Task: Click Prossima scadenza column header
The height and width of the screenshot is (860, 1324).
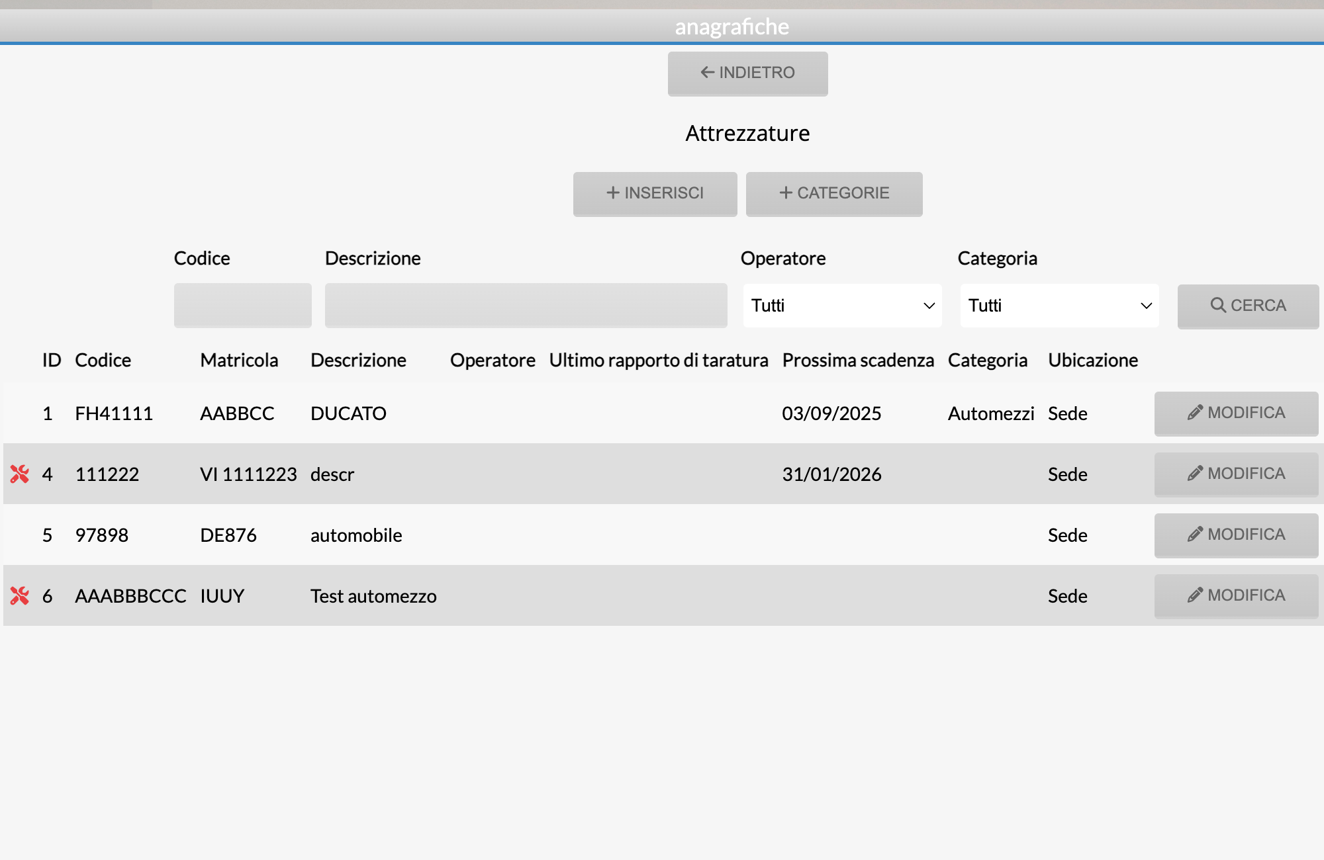Action: [857, 361]
